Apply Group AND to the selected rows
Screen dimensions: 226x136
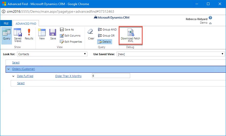click(107, 29)
